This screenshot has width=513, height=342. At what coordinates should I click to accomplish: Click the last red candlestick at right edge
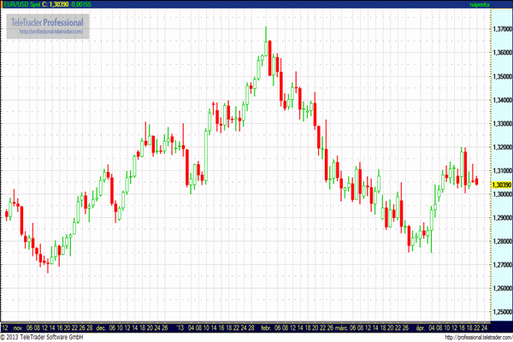click(x=476, y=180)
